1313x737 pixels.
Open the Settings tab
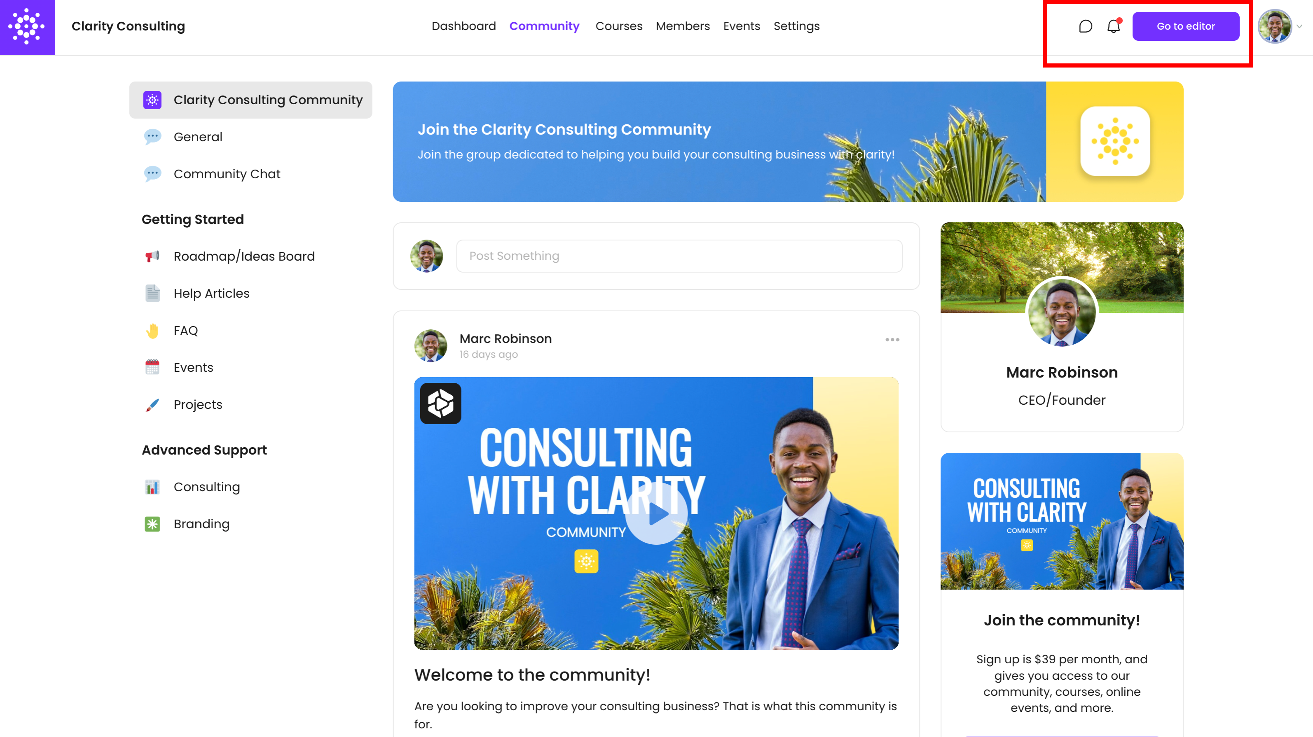[x=796, y=26]
